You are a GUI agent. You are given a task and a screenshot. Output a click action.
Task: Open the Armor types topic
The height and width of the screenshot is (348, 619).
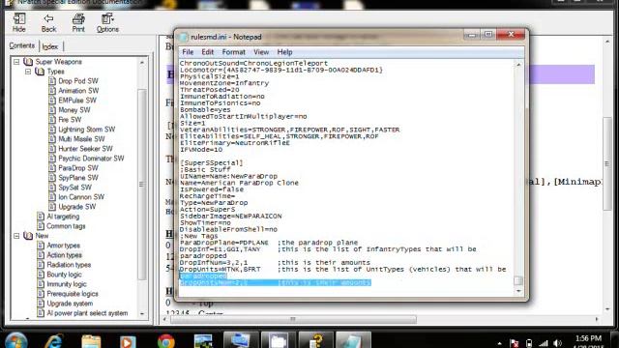[63, 246]
